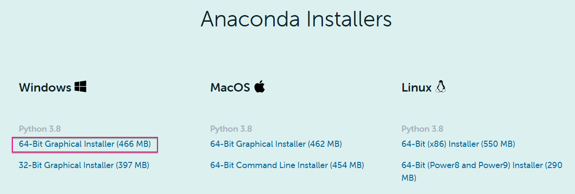The height and width of the screenshot is (194, 575).
Task: Download the Windows 64-Bit Graphical Installer
Action: pos(85,144)
